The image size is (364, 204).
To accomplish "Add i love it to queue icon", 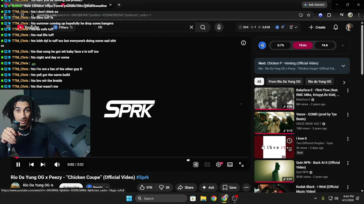I will (289, 149).
